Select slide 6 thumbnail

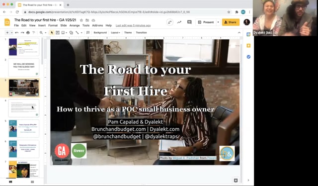[24, 149]
